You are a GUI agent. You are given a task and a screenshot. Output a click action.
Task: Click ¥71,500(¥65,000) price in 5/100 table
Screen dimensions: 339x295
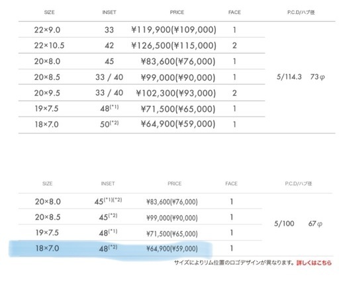(x=172, y=233)
